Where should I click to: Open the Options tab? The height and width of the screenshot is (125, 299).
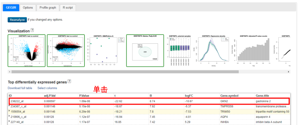(x=28, y=8)
